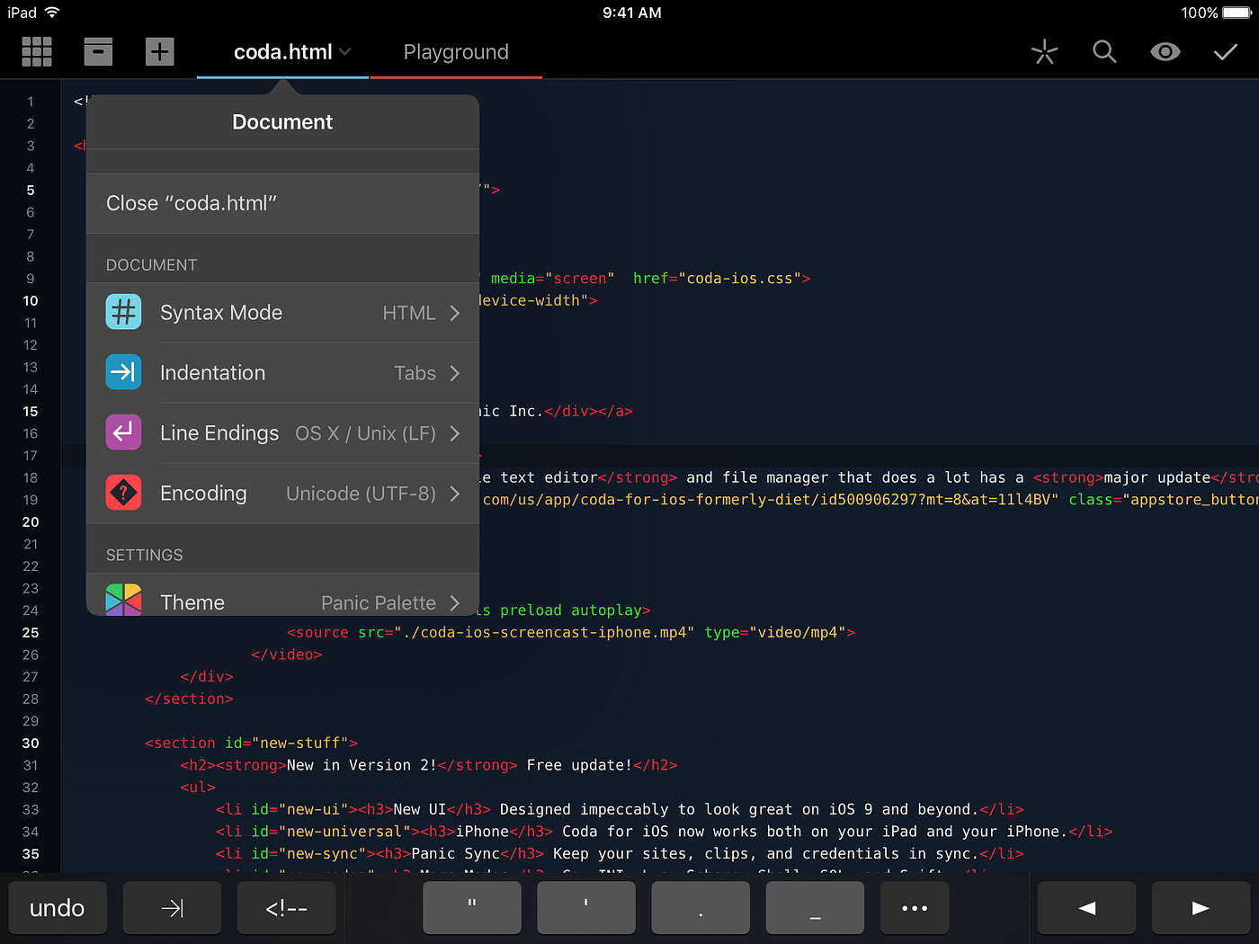
Task: Open the wildcard asterisk tool
Action: [1044, 52]
